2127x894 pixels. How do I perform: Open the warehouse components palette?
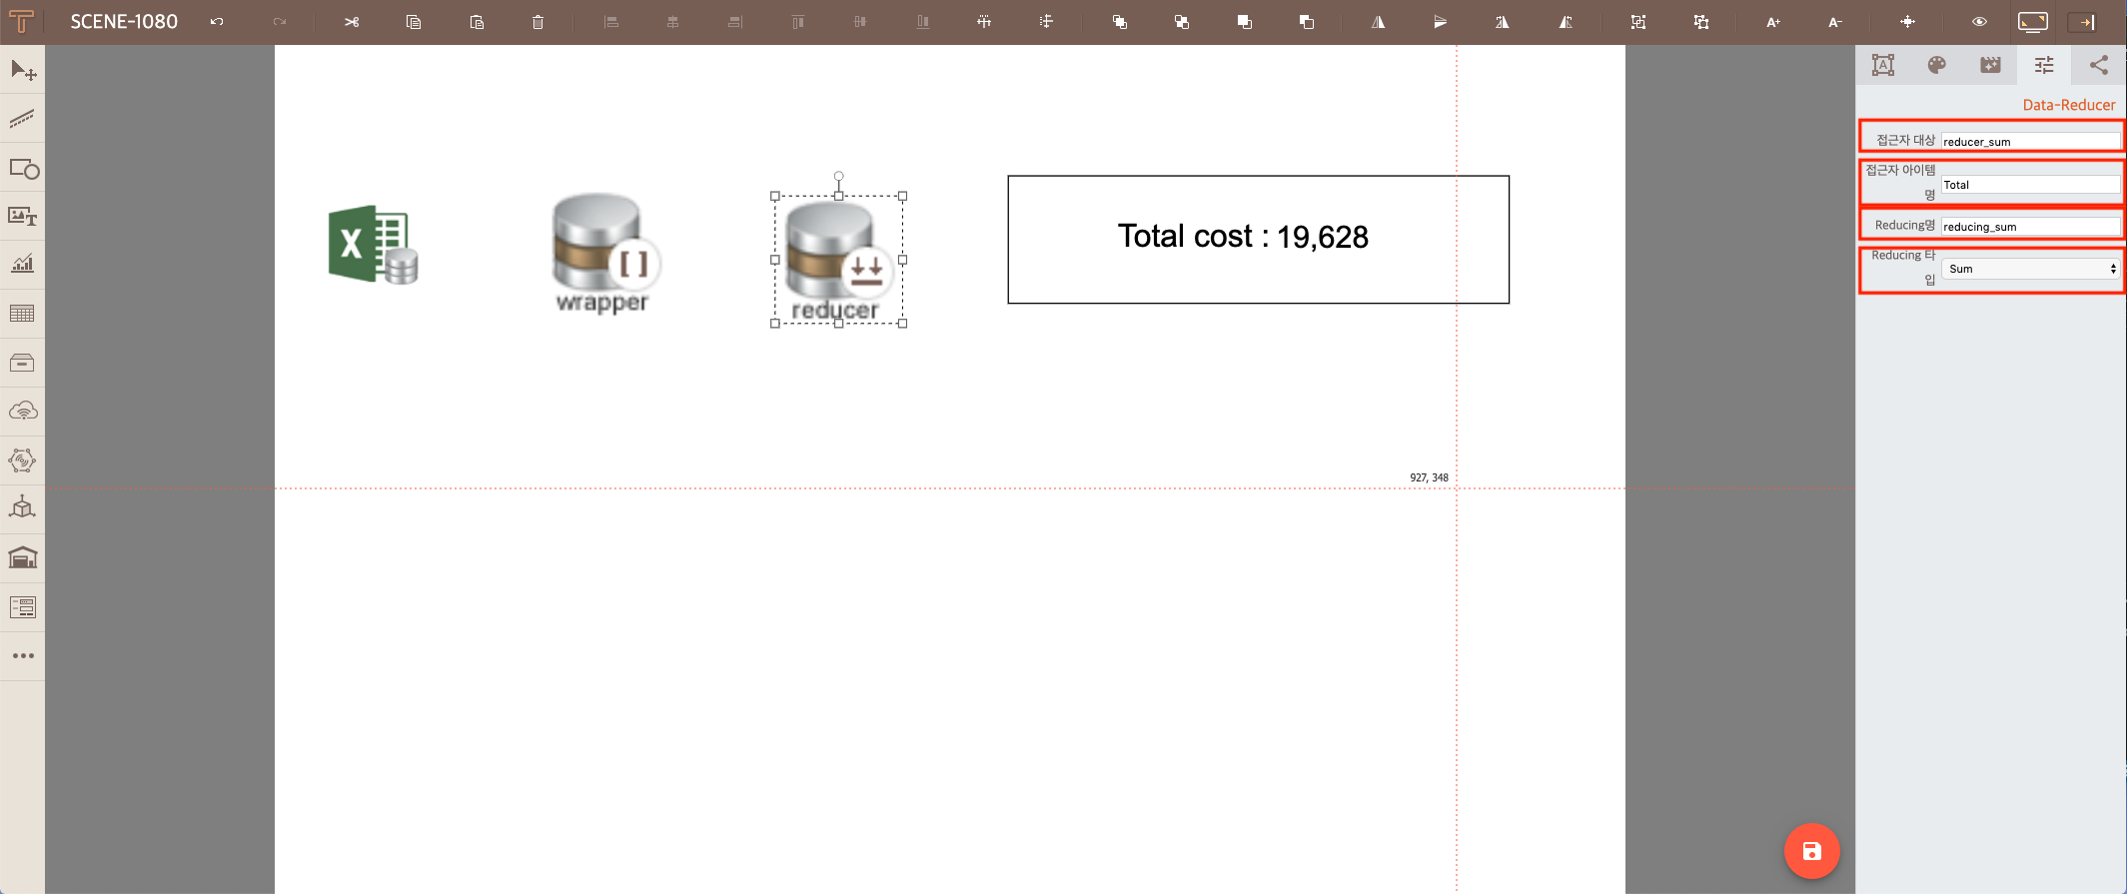tap(23, 557)
